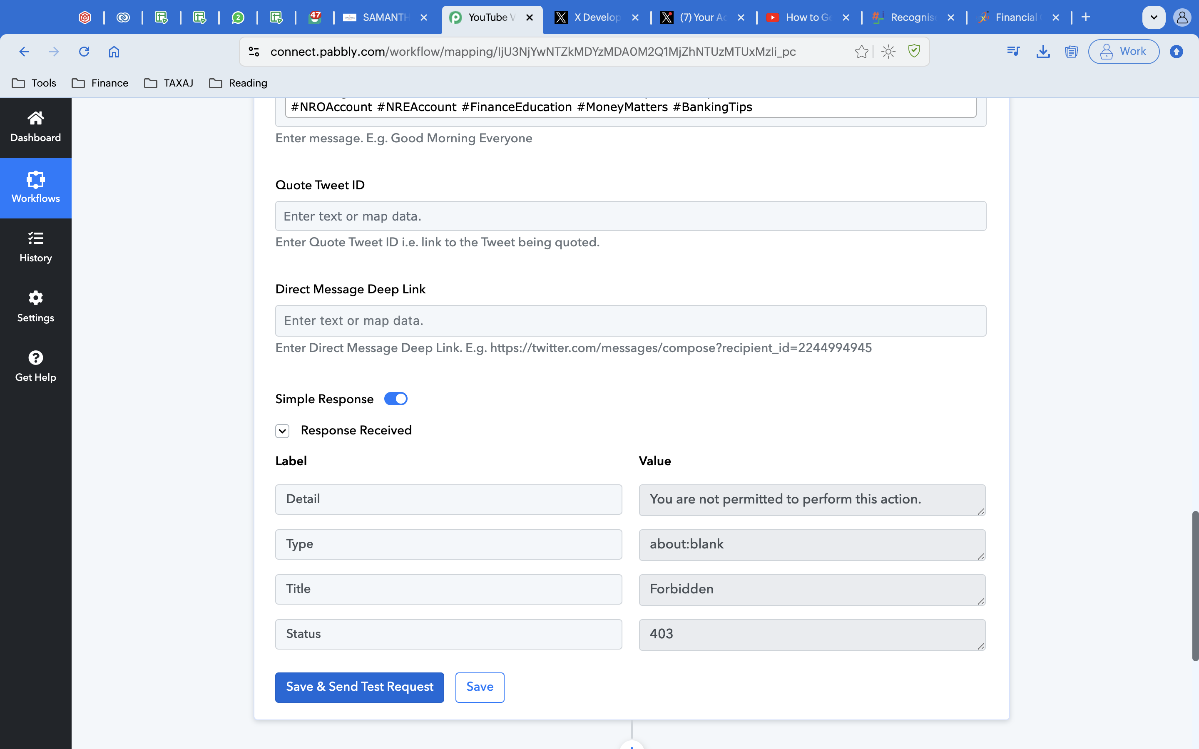
Task: Click the add step plus below the card
Action: (x=632, y=745)
